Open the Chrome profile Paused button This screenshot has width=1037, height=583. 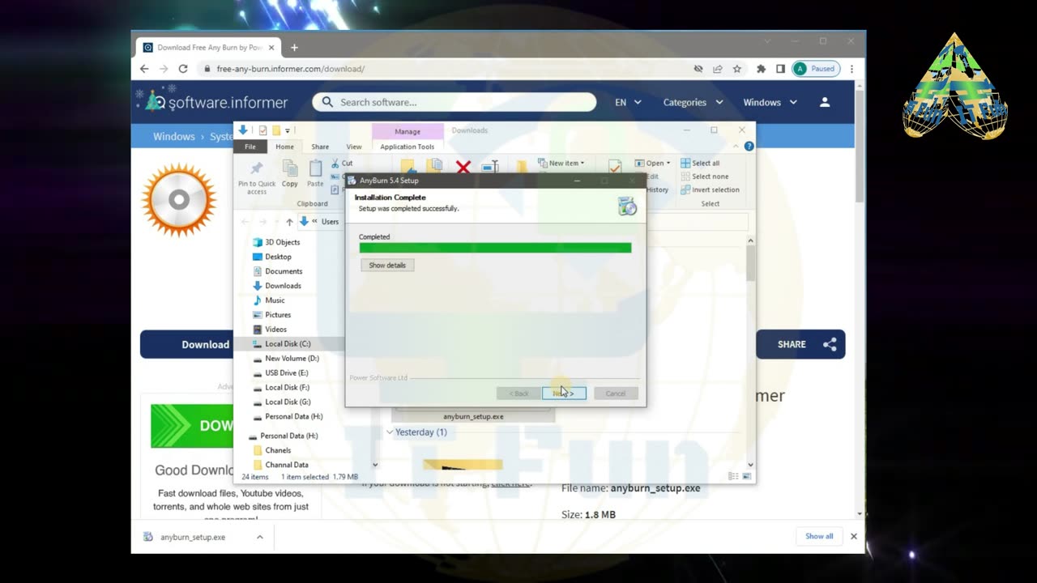coord(816,69)
